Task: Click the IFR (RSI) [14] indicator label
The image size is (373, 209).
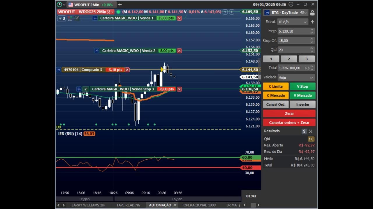Action: (x=70, y=134)
